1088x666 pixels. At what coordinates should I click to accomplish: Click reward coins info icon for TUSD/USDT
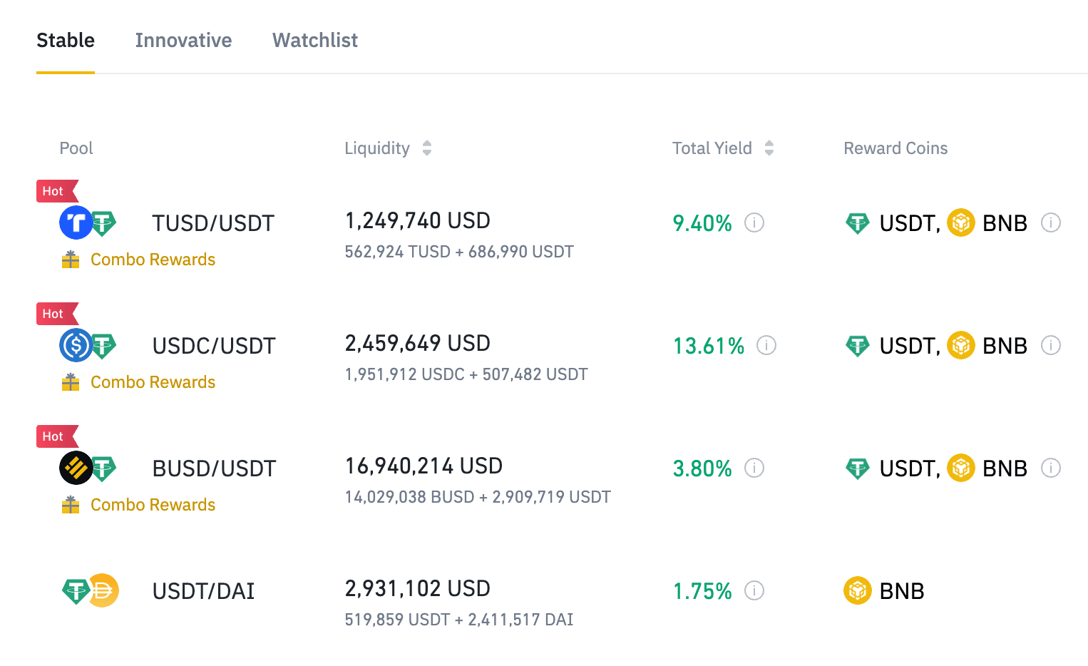pyautogui.click(x=1050, y=222)
